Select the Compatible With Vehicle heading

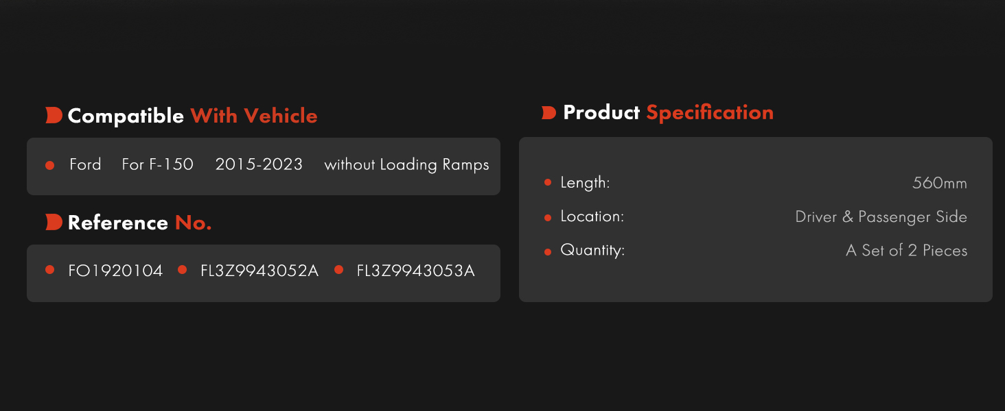coord(193,116)
